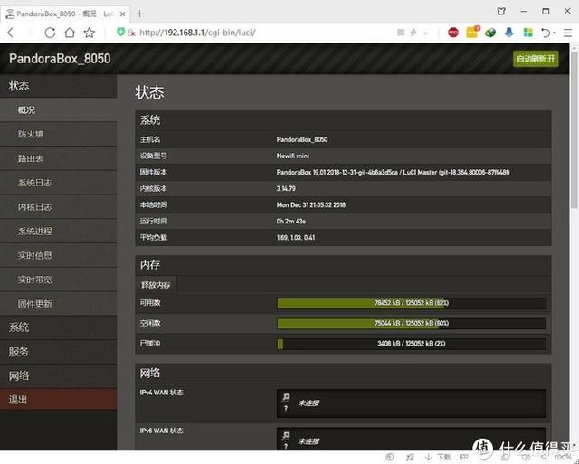Click device model value Newifi mini
Image resolution: width=579 pixels, height=464 pixels.
coord(293,156)
